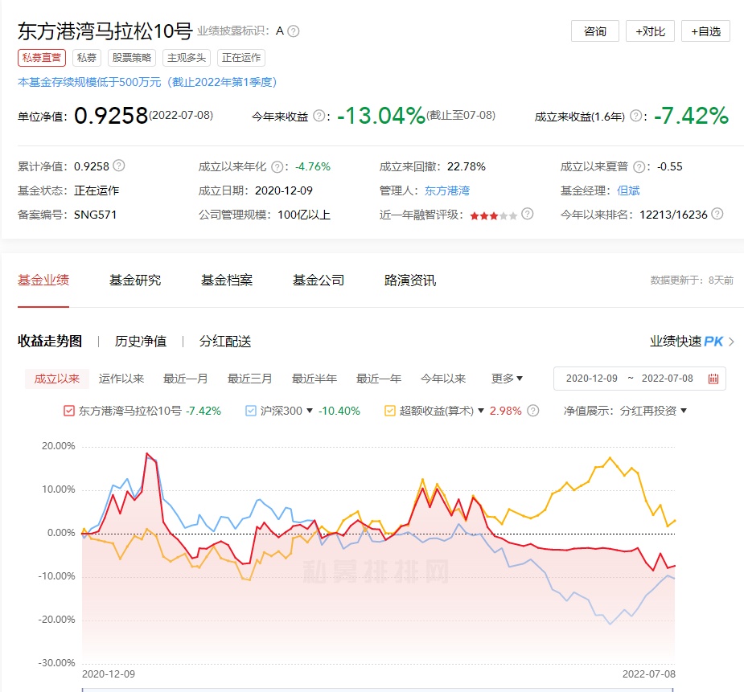The image size is (744, 692).
Task: Select 运作以来 period
Action: pos(121,379)
